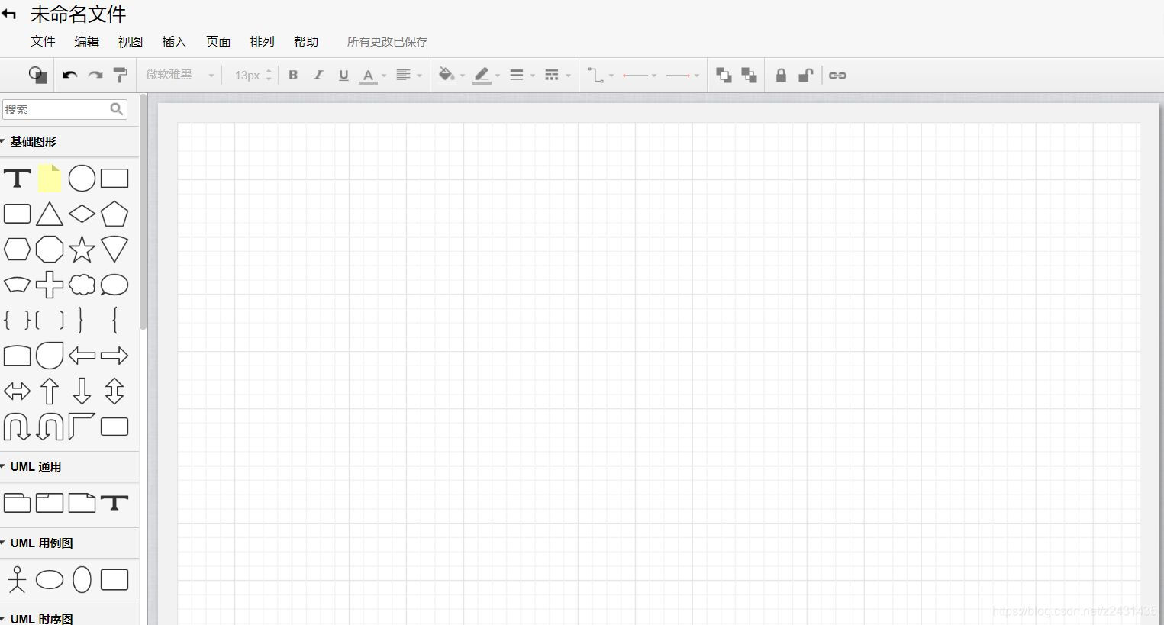The image size is (1164, 625).
Task: Select the up arrow shape
Action: (x=50, y=391)
